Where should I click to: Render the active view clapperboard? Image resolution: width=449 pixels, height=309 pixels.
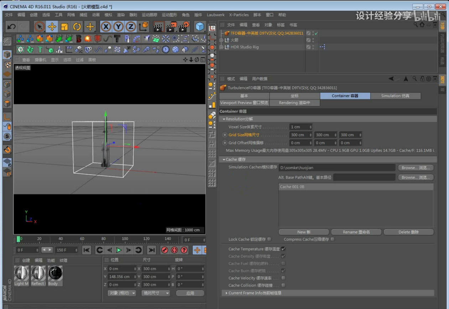[159, 27]
